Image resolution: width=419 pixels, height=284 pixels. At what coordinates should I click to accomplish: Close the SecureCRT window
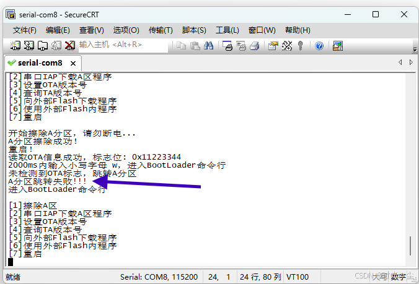coord(404,14)
